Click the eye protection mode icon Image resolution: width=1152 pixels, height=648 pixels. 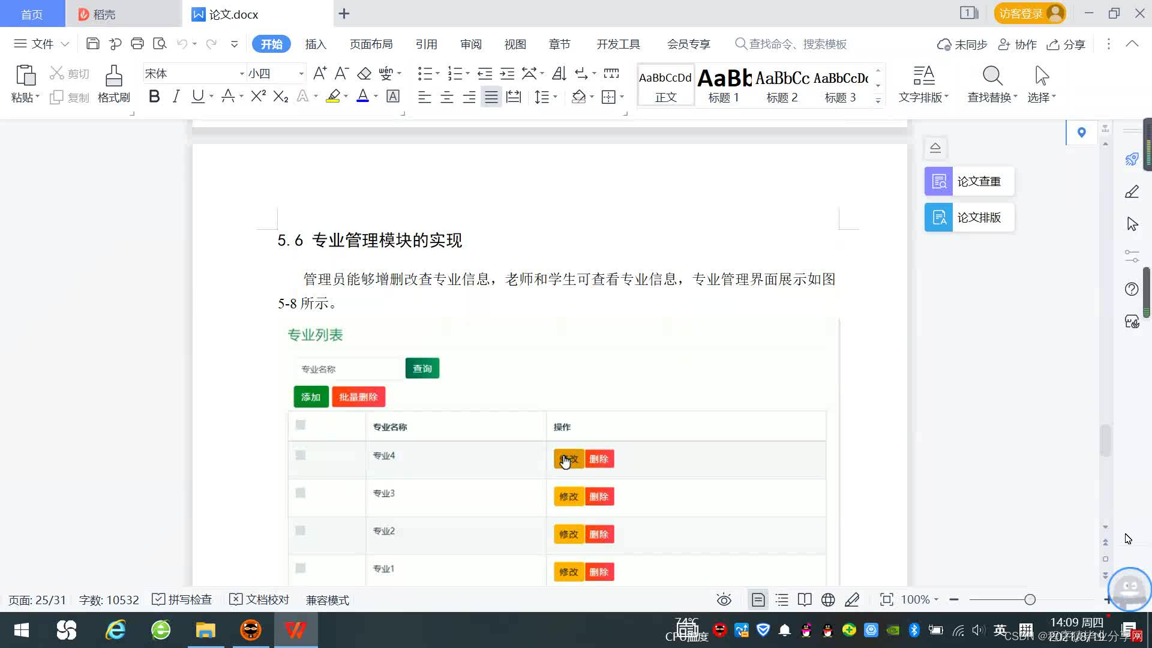pyautogui.click(x=724, y=600)
